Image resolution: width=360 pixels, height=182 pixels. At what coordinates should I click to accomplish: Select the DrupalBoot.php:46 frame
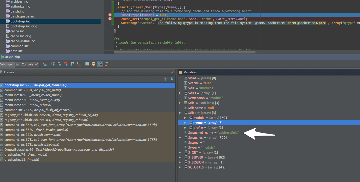(x=88, y=150)
